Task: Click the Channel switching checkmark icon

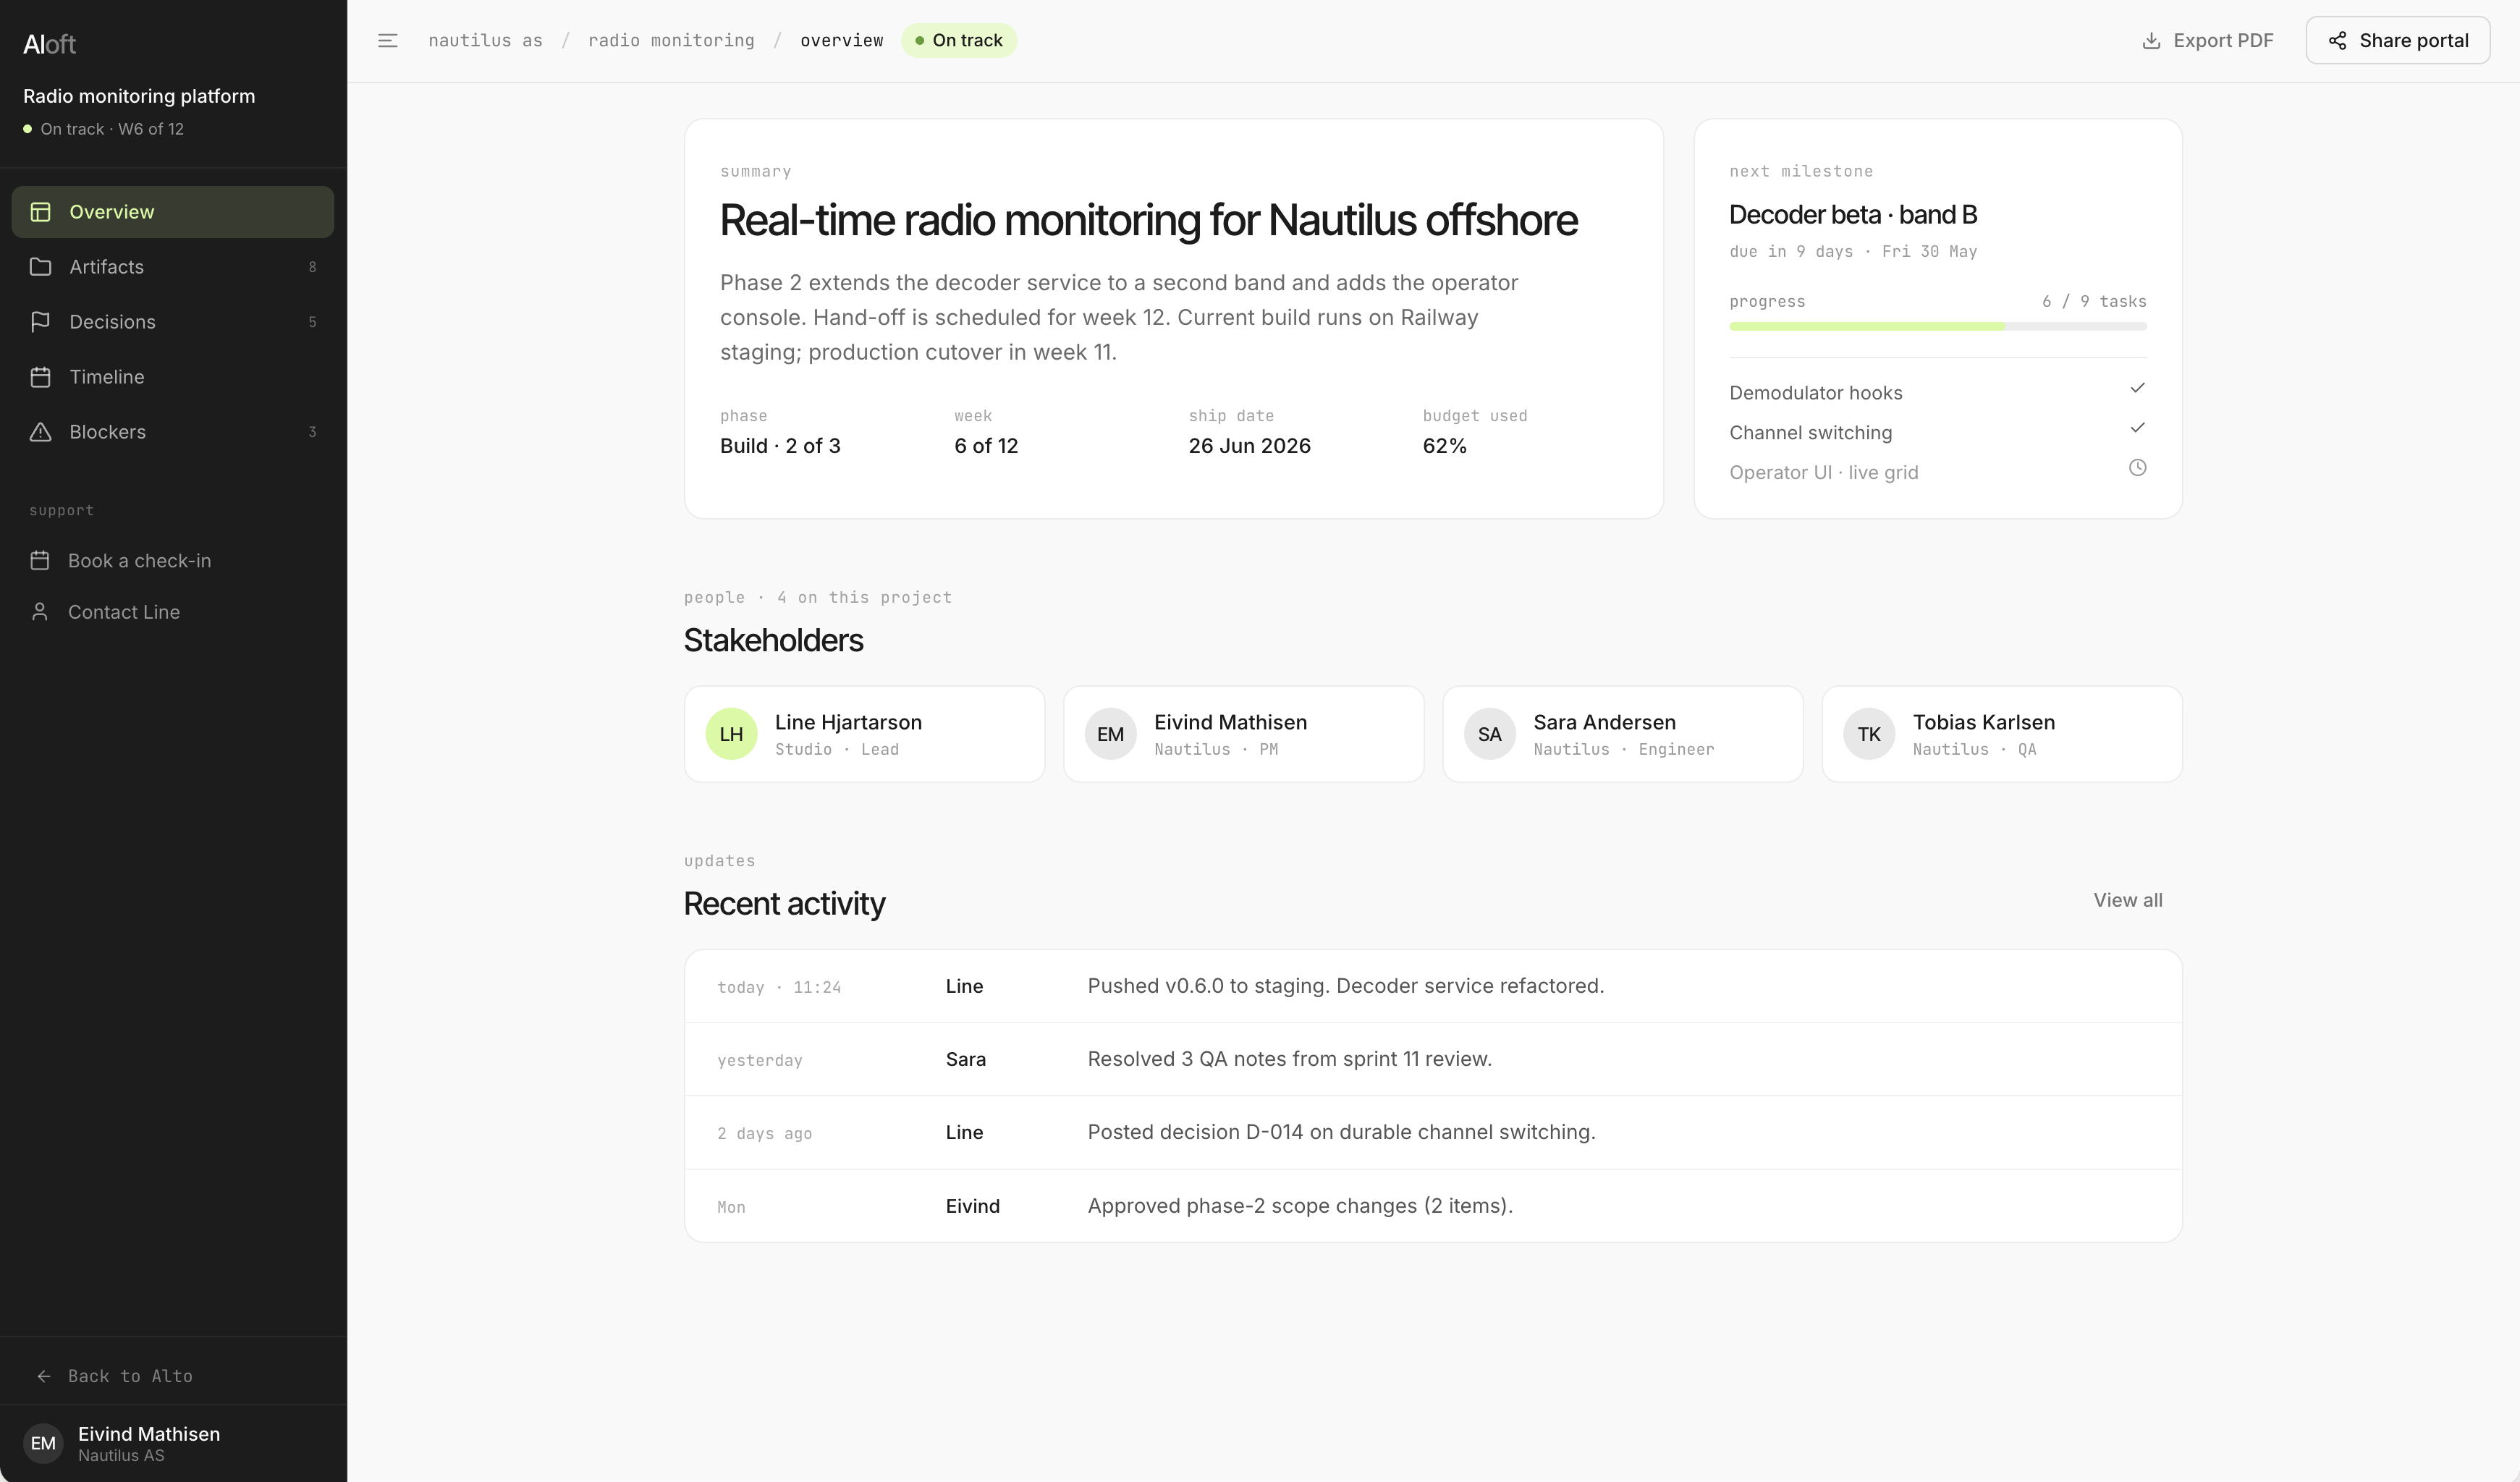Action: click(2137, 428)
